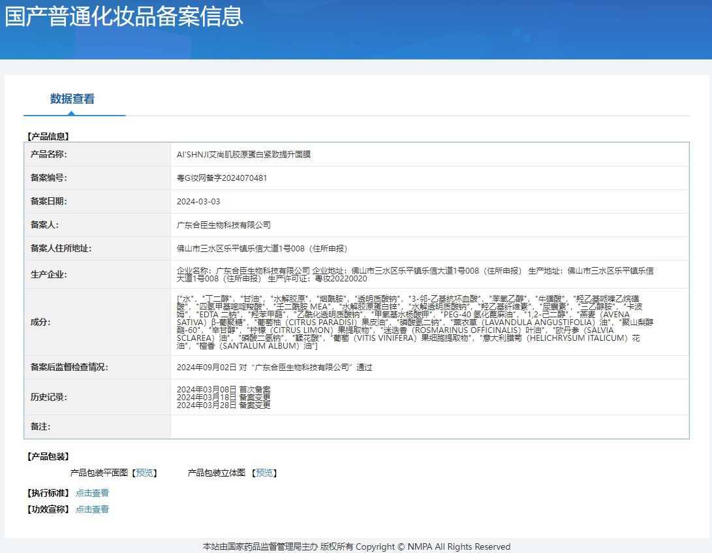Click the 备案人 row label
Viewport: 712px width, 553px height.
point(44,225)
